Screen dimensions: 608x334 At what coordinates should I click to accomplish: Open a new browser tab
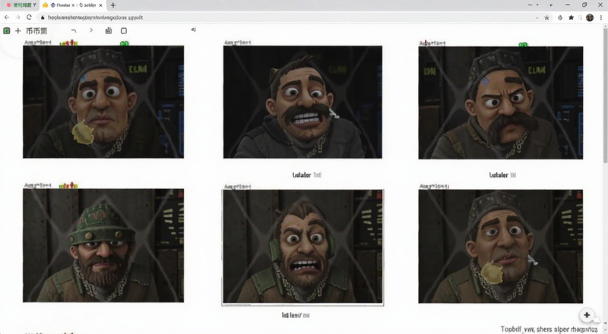[112, 5]
